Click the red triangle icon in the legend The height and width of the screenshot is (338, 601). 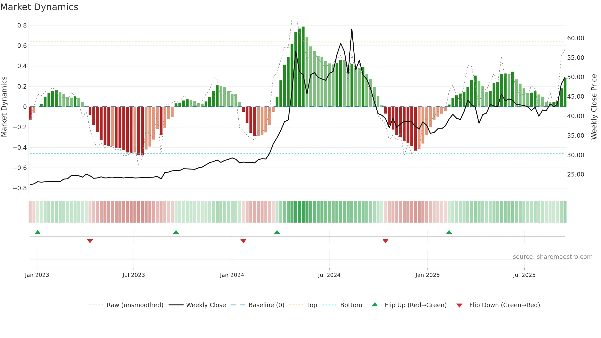click(x=459, y=305)
